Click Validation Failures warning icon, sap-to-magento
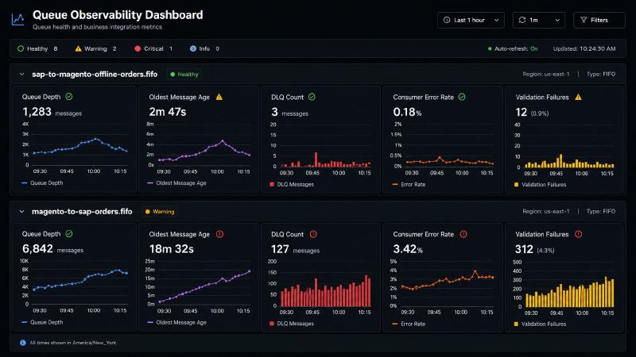Screen dimensions: 636x357 [x=579, y=97]
